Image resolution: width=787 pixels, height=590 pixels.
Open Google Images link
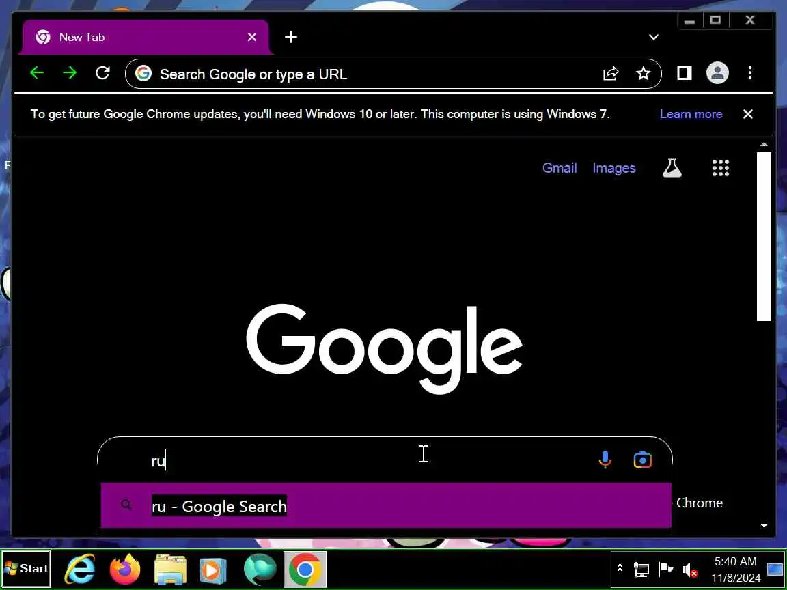pyautogui.click(x=614, y=167)
